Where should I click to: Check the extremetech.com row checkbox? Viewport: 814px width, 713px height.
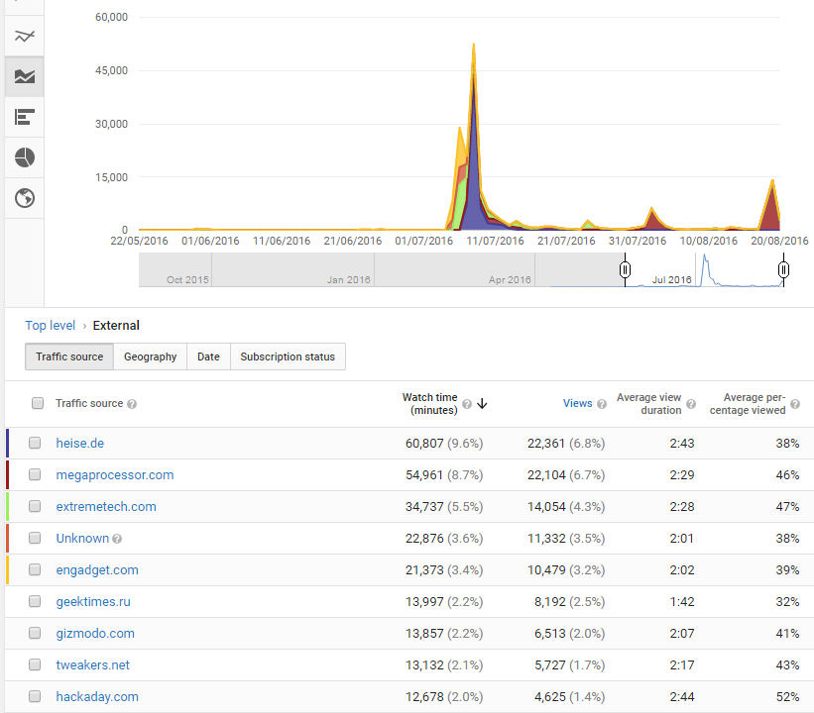pyautogui.click(x=35, y=506)
